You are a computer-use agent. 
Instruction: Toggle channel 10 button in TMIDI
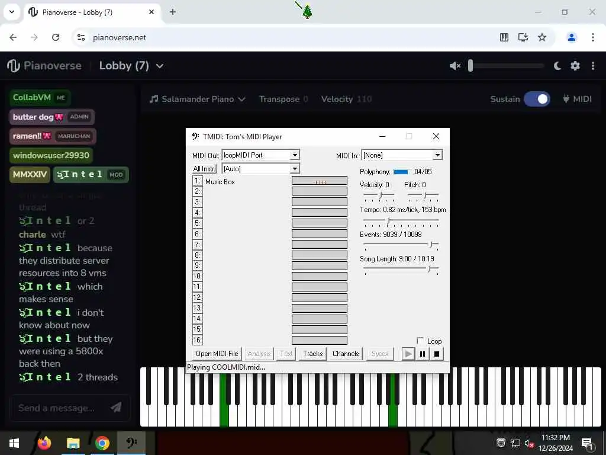(x=197, y=276)
